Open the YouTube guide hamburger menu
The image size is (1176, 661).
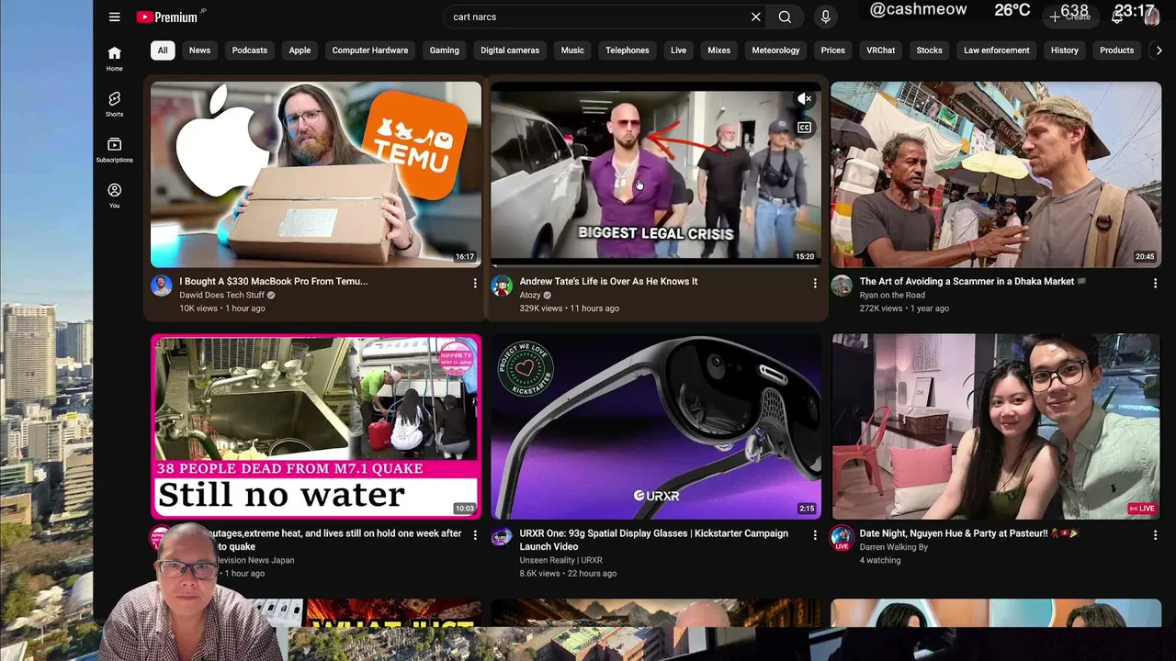pyautogui.click(x=114, y=17)
